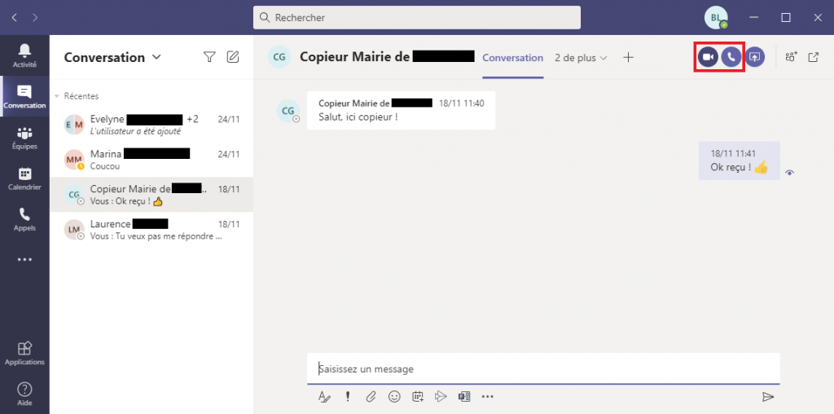
Task: Open the Équipes section in the sidebar
Action: (x=24, y=138)
